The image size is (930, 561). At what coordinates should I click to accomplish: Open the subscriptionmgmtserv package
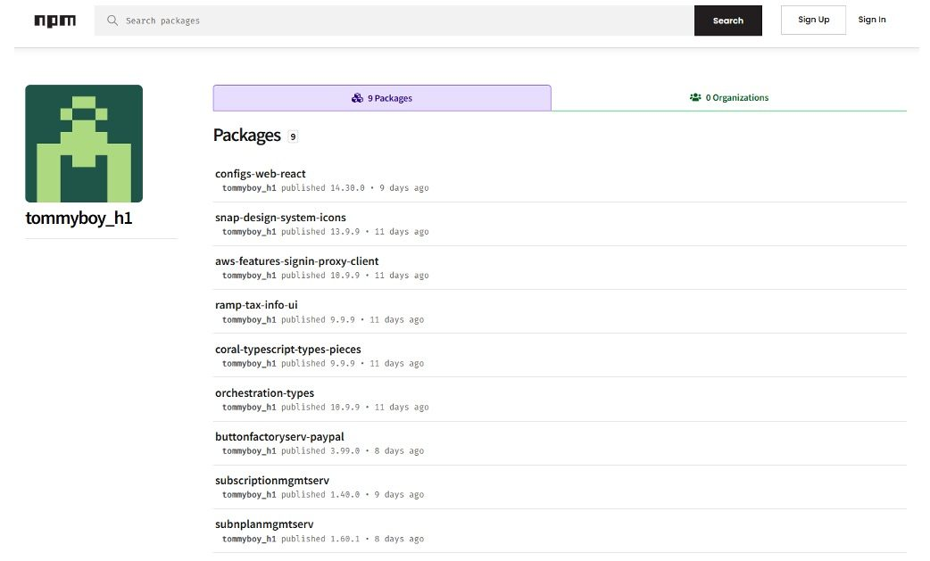[274, 480]
